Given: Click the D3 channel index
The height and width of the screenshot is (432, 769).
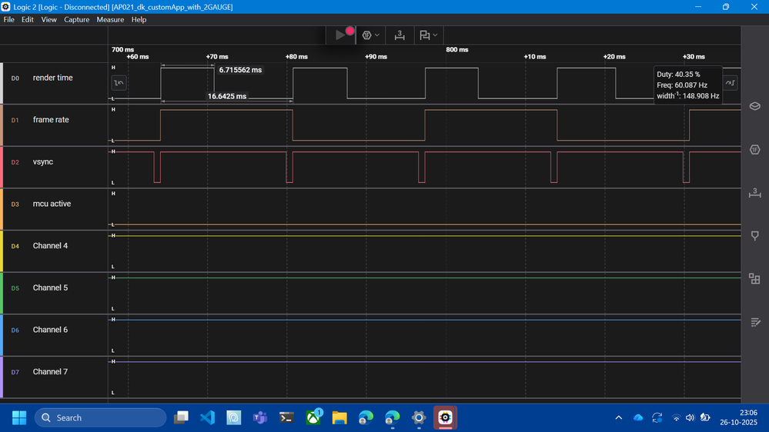Looking at the screenshot, I should coord(15,204).
